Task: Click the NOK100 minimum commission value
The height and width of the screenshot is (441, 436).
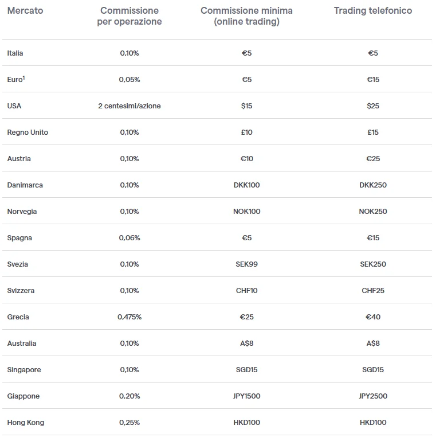Action: pyautogui.click(x=247, y=212)
